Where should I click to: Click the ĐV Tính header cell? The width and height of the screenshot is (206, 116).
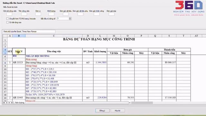[x=88, y=51]
